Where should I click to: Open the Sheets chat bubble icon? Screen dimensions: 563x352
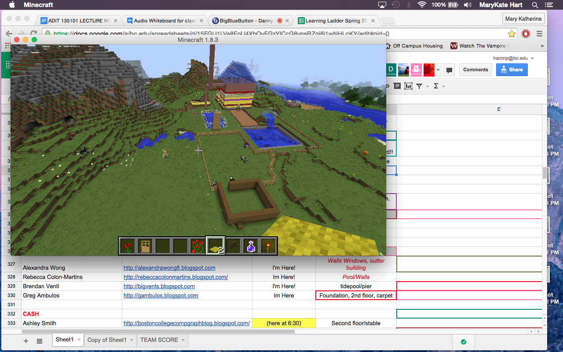tap(449, 70)
